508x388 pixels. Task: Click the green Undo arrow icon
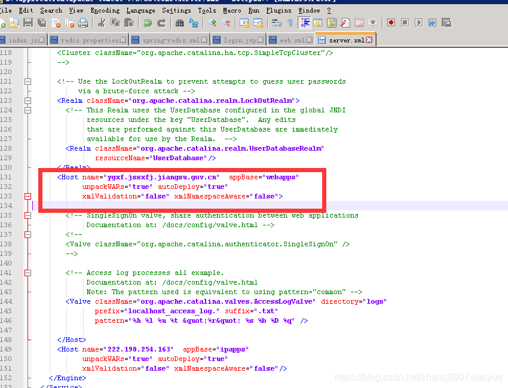(x=148, y=23)
